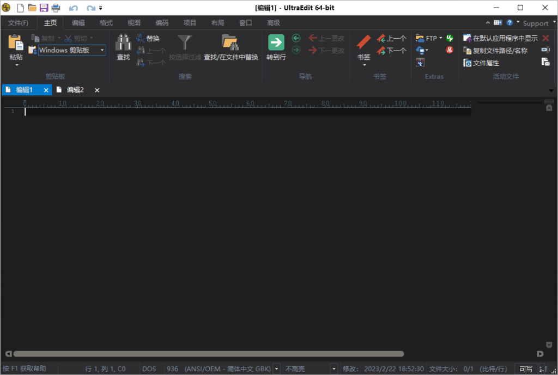
Task: Click the Undo arrow in the quick access toolbar
Action: pos(74,8)
